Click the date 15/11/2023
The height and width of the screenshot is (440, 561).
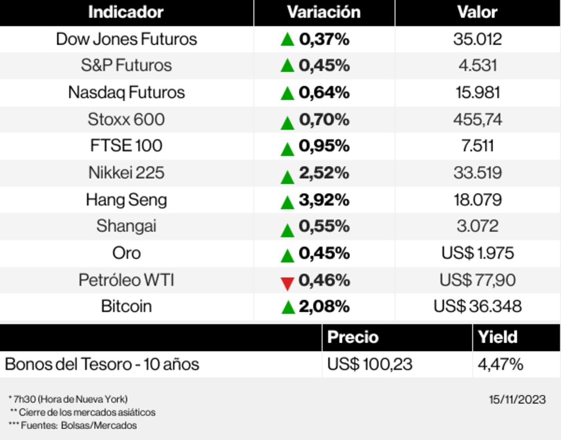click(517, 399)
